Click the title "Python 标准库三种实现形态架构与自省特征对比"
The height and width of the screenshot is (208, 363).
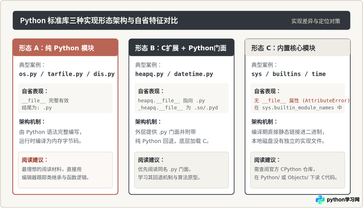coord(99,21)
